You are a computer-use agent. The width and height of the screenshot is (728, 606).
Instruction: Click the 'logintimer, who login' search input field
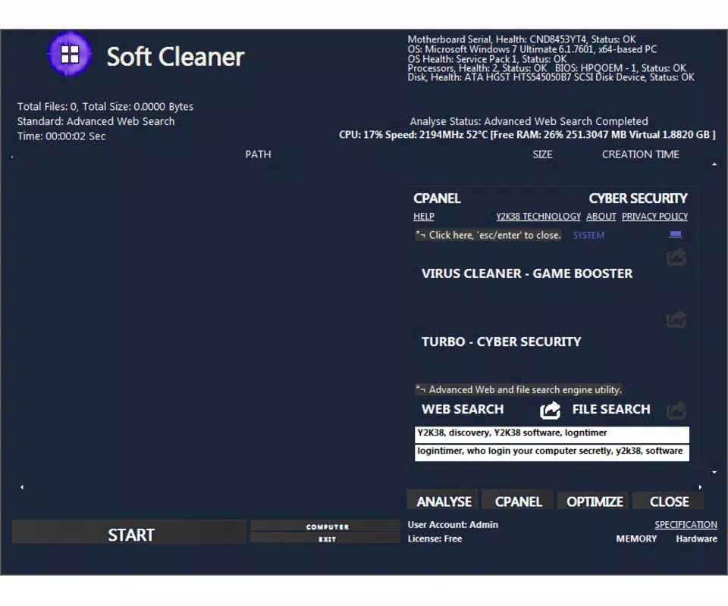click(x=551, y=452)
